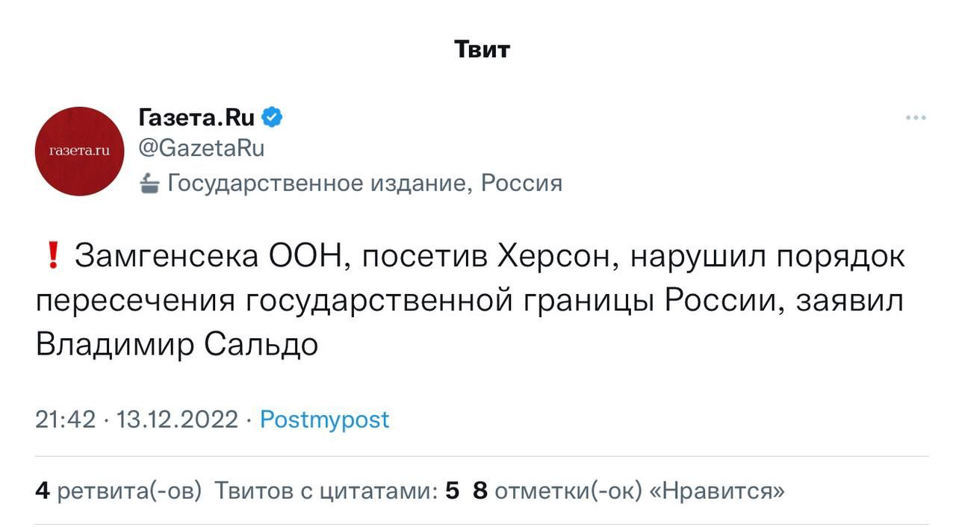Open "Твитов с цитатами: 5" quote tweets
Screen dimensions: 956x527
point(336,491)
